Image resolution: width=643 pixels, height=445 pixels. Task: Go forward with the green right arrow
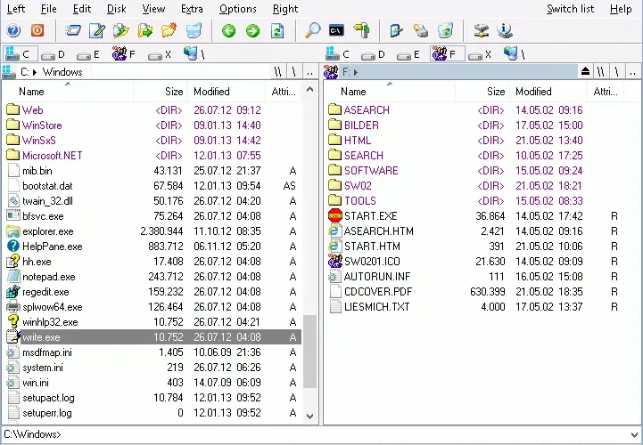pos(253,30)
